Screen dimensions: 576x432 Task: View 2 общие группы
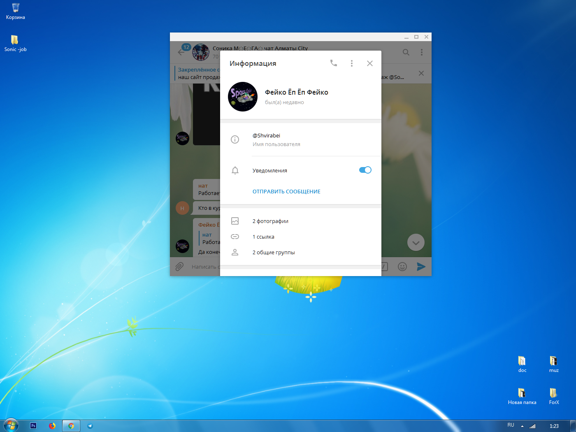point(301,253)
